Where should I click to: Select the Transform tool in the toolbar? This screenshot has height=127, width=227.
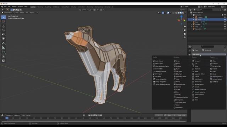coord(3,38)
